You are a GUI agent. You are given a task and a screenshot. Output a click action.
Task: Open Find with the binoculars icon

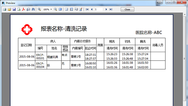pos(33,9)
